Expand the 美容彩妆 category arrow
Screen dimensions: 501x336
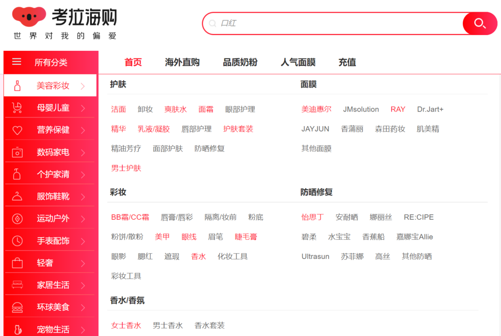coord(83,86)
